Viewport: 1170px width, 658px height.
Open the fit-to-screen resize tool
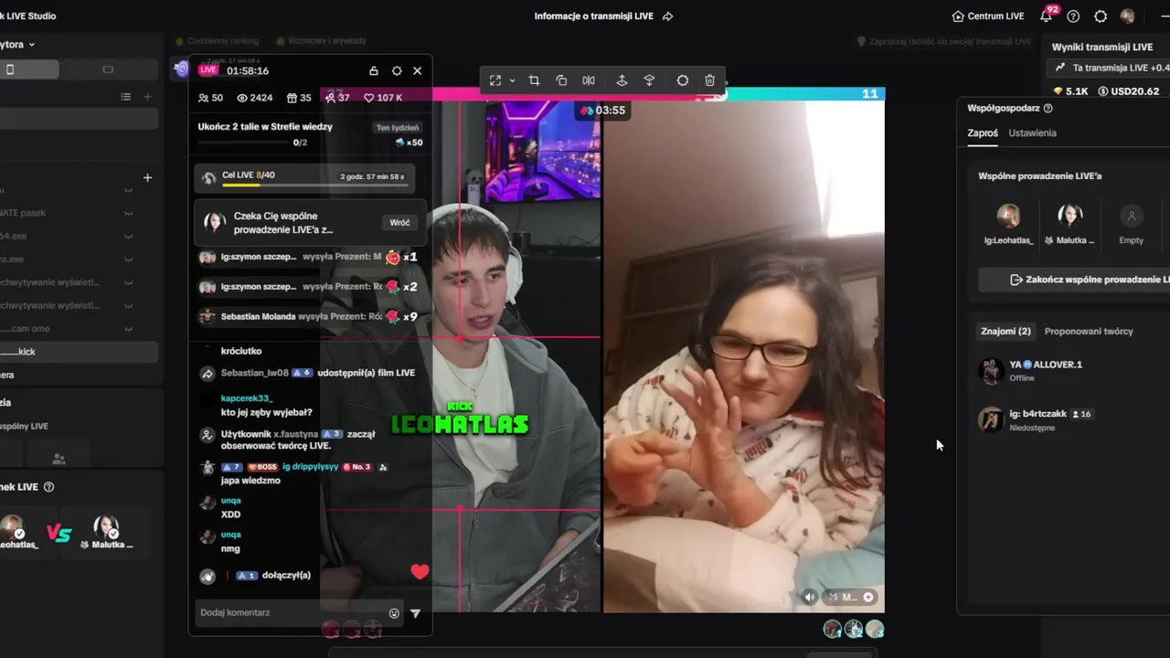point(495,80)
